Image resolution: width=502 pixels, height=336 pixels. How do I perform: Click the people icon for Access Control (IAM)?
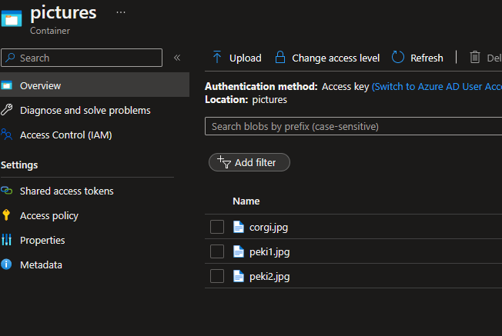click(x=7, y=135)
